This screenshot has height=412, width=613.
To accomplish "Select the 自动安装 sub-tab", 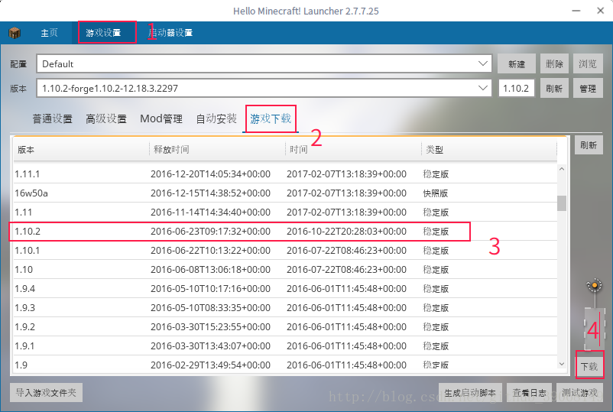I will (x=216, y=118).
